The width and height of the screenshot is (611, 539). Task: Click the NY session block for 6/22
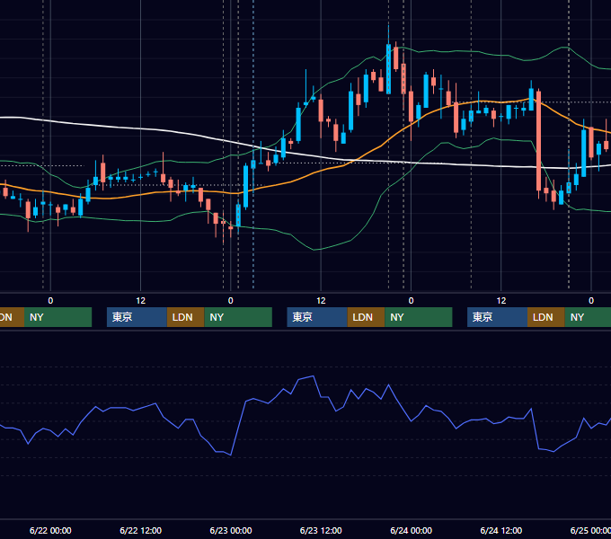(238, 317)
